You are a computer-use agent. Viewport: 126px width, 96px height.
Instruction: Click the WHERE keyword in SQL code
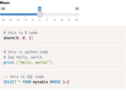[55, 82]
